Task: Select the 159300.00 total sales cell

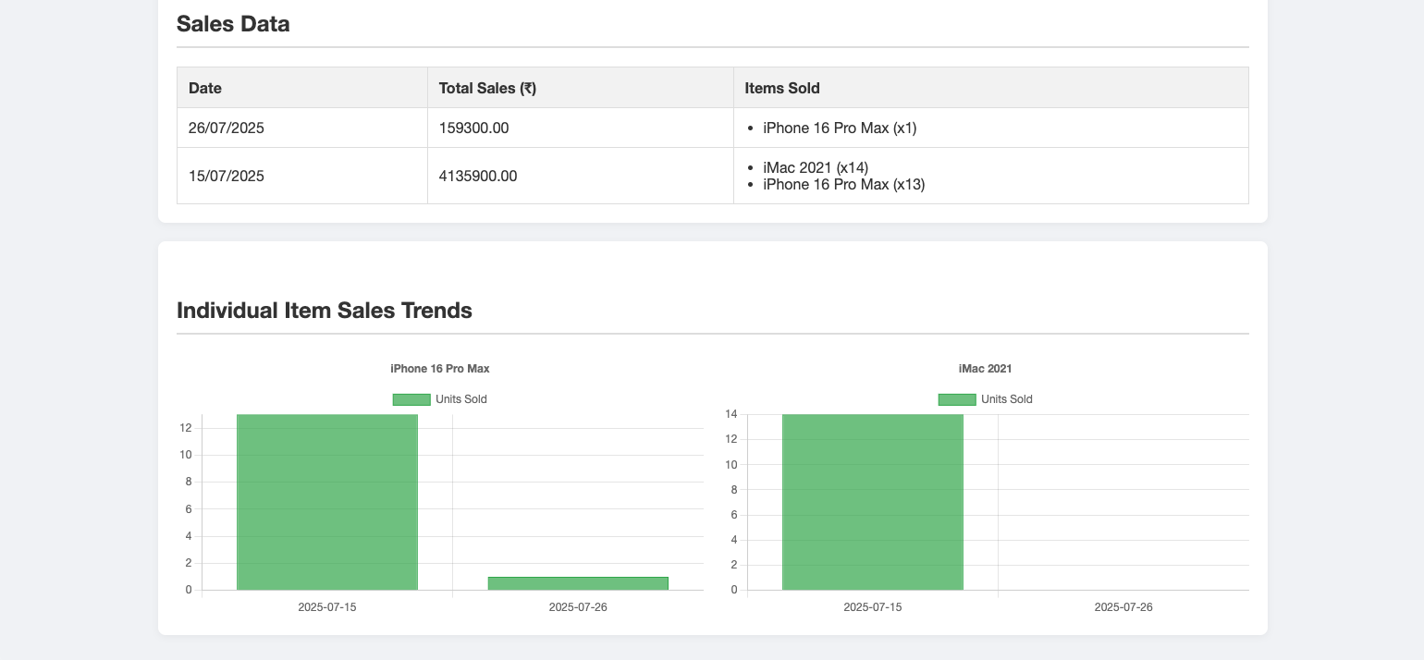Action: tap(580, 128)
